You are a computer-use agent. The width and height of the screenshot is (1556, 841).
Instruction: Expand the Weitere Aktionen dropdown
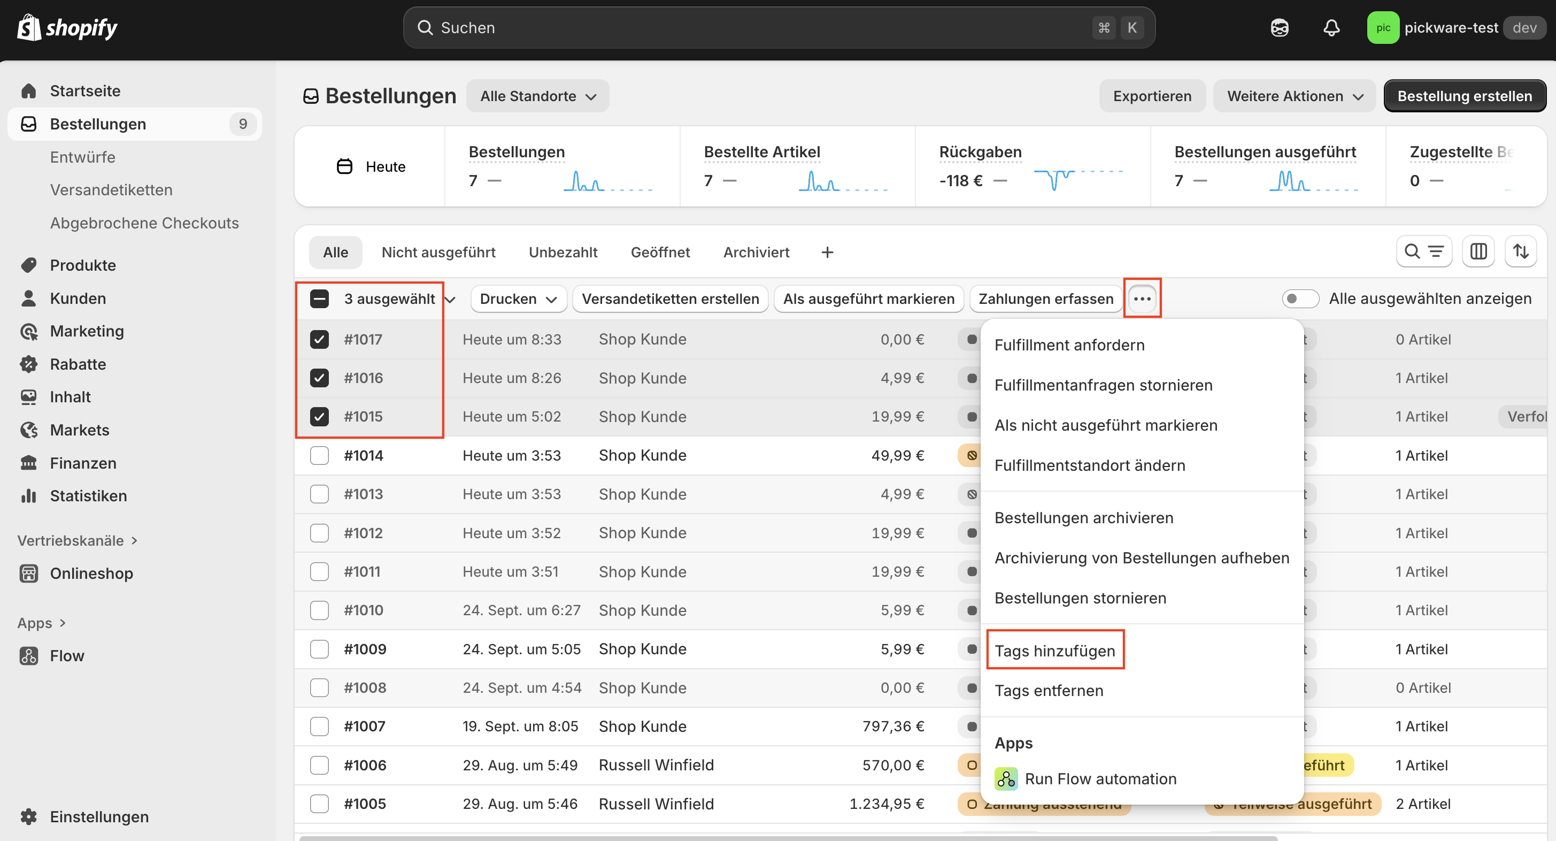1294,96
